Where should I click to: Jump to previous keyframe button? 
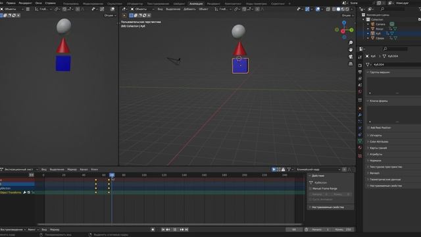point(168,230)
